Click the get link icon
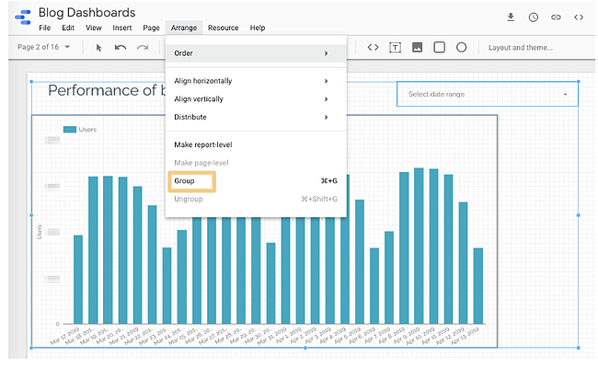598x368 pixels. (556, 17)
